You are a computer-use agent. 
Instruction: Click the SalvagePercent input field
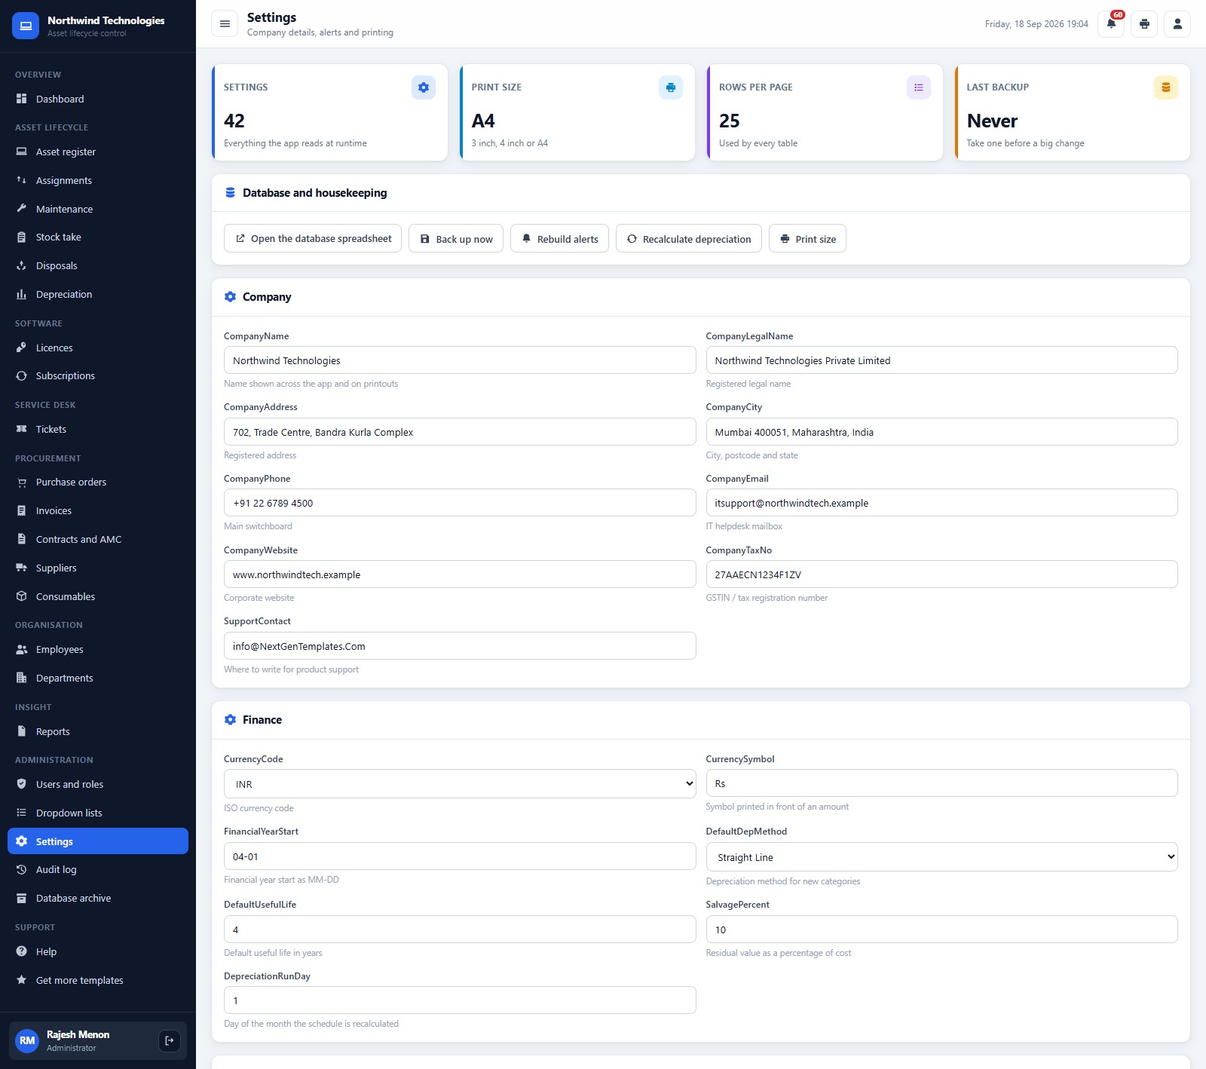941,930
